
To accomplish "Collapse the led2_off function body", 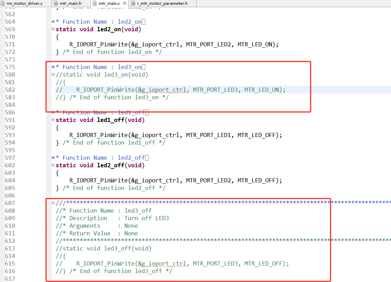I will (53, 165).
